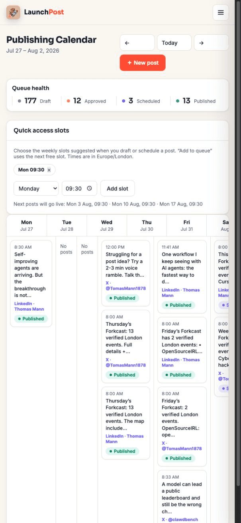This screenshot has width=241, height=523.
Task: Open the clock icon time picker
Action: pyautogui.click(x=90, y=188)
